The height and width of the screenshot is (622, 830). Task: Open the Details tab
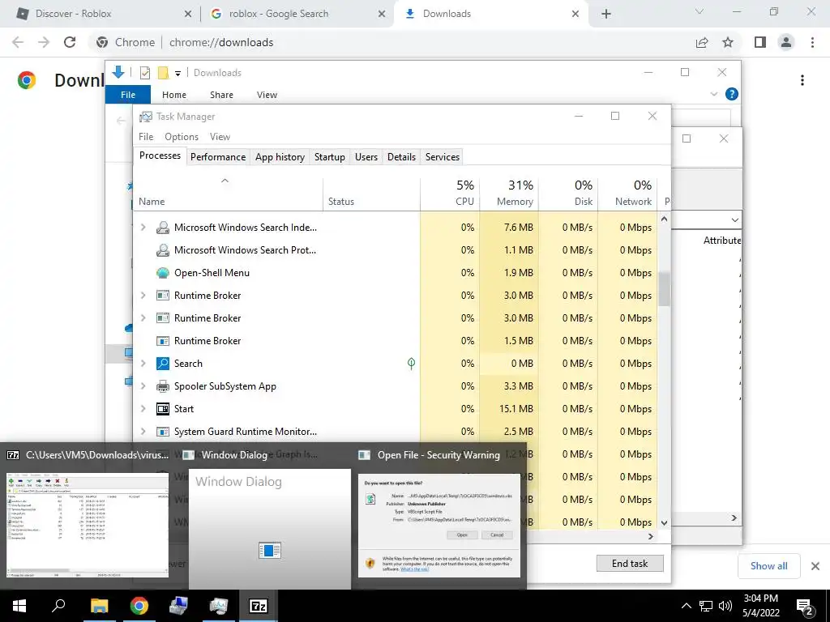(x=402, y=157)
